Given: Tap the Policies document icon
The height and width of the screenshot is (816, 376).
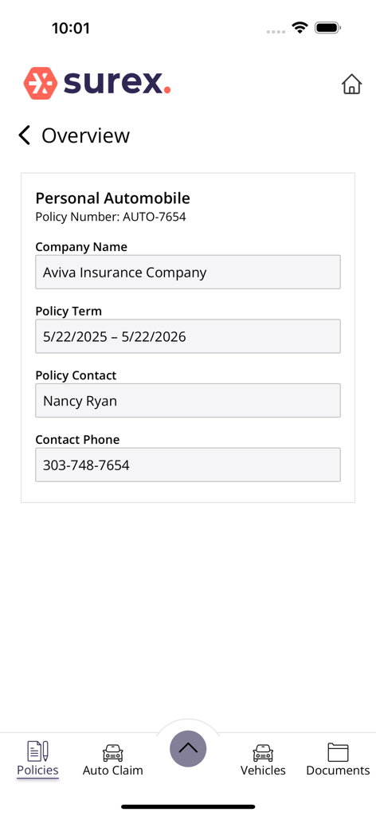Looking at the screenshot, I should tap(37, 751).
